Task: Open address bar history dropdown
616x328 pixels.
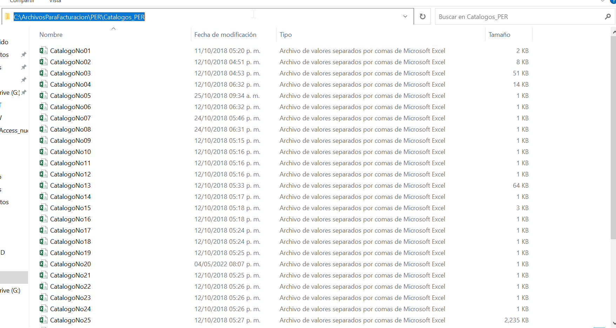Action: (x=405, y=16)
